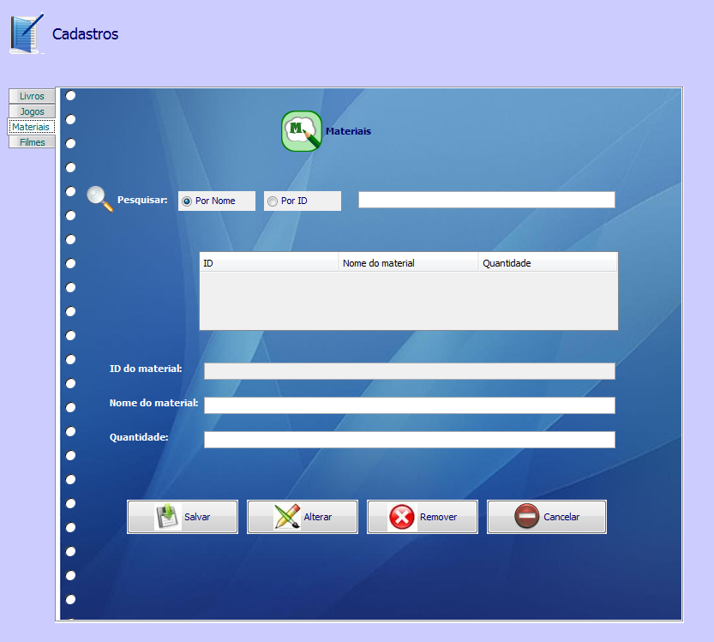The image size is (714, 642).
Task: Click the Nome do material input field
Action: [x=410, y=405]
